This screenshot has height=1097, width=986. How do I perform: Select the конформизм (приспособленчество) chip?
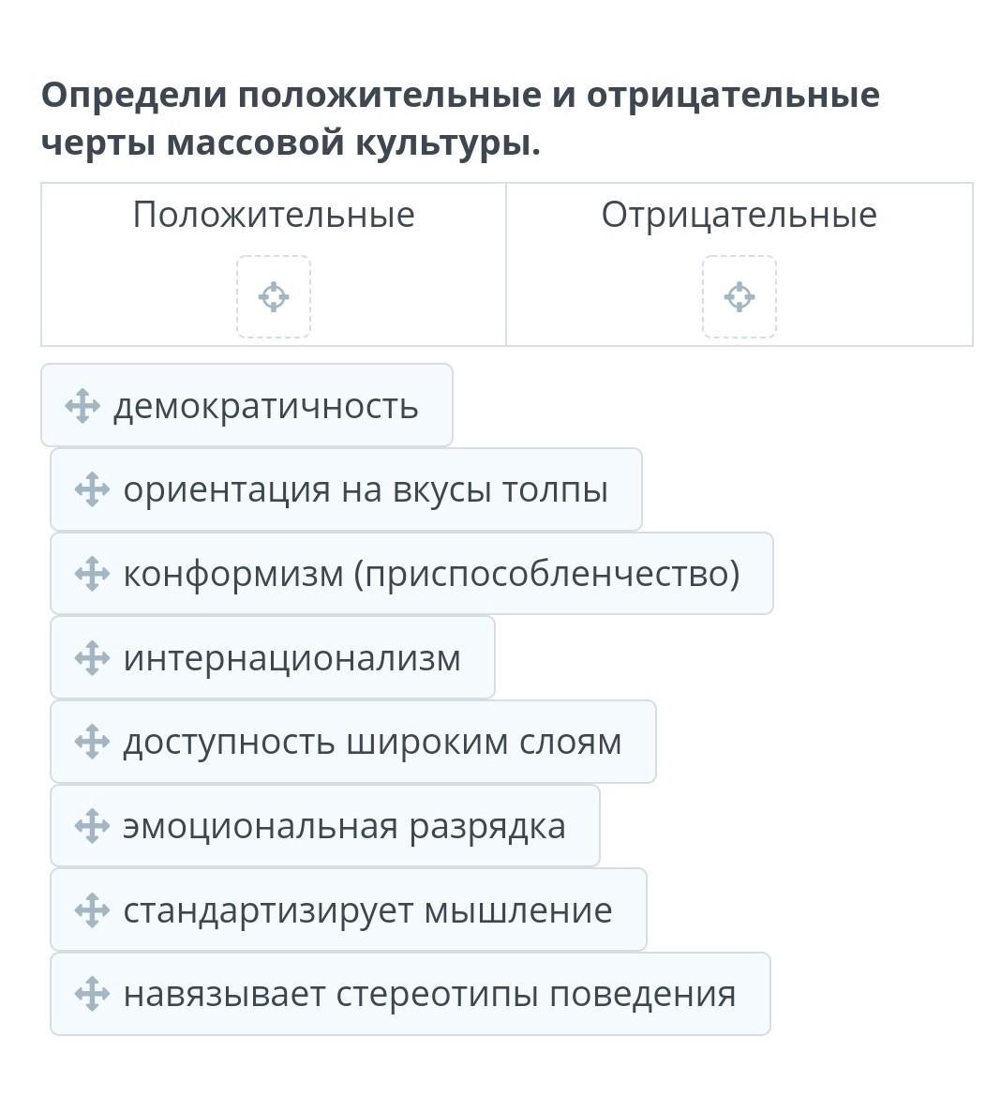[x=431, y=574]
